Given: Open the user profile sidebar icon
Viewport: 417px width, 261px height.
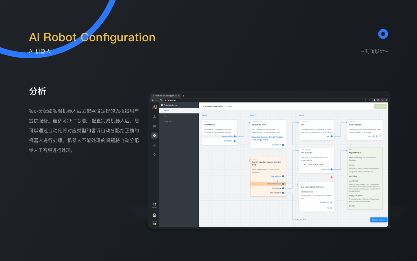Looking at the screenshot, I should click(154, 117).
